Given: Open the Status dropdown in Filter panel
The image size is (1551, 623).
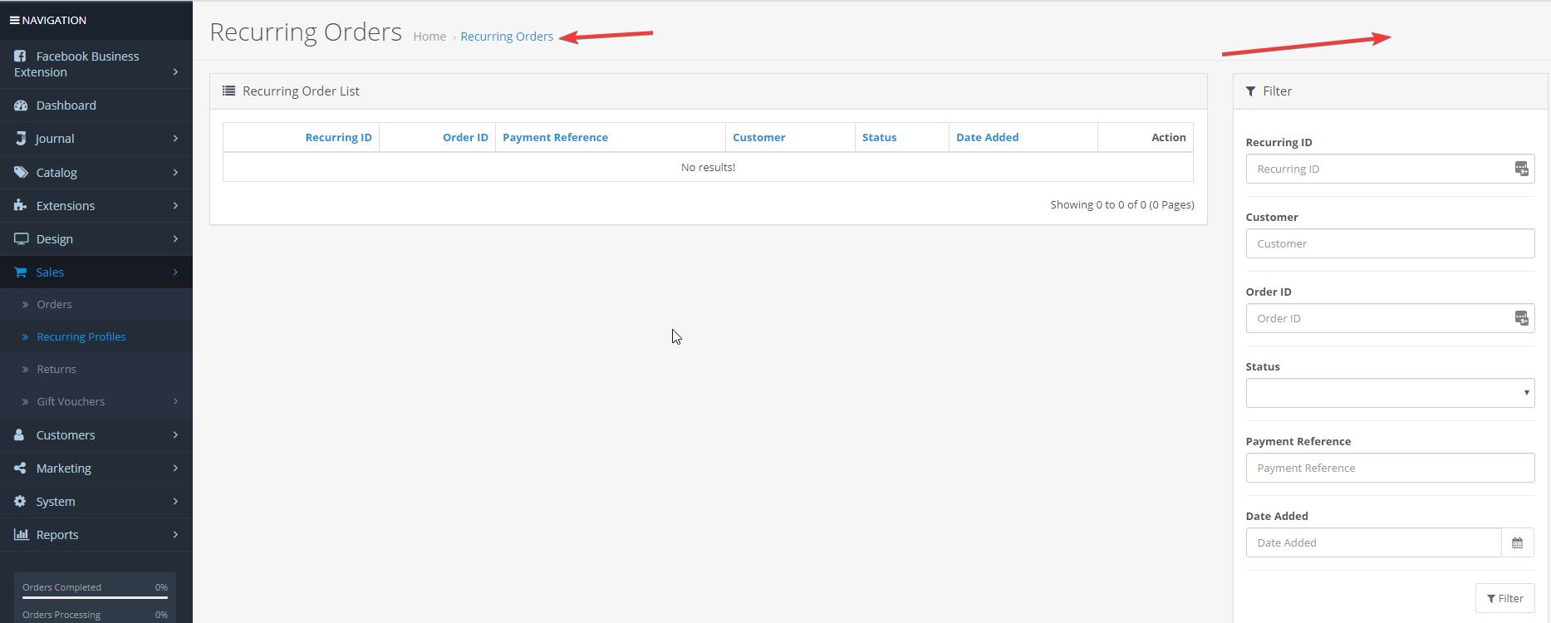Looking at the screenshot, I should pos(1390,393).
